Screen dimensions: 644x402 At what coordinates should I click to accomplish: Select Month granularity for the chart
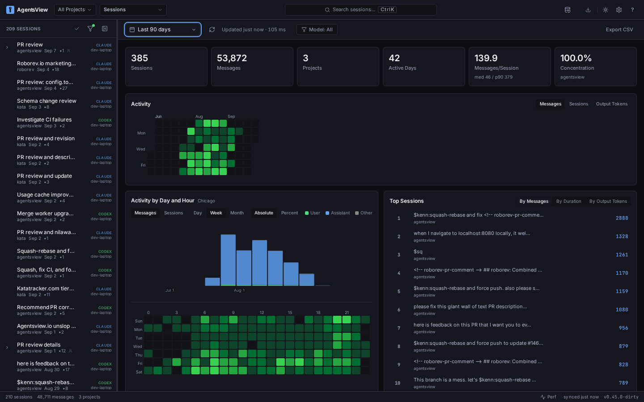(x=237, y=213)
